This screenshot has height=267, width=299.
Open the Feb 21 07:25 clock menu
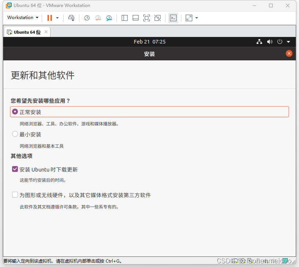pos(150,42)
